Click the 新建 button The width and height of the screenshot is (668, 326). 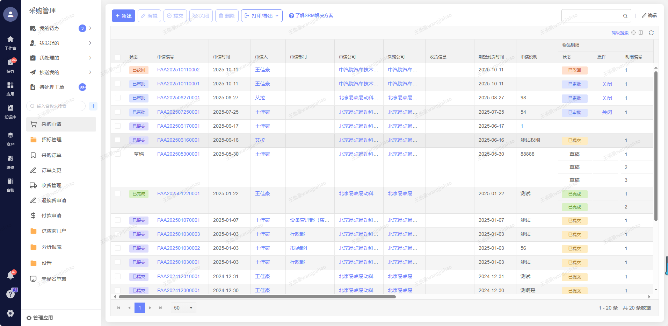pos(123,16)
